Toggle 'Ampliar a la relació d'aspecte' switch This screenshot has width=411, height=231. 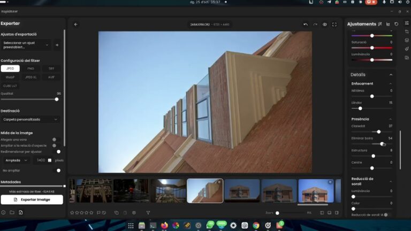click(56, 145)
